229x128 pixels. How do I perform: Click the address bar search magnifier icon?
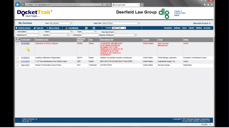[102, 5]
